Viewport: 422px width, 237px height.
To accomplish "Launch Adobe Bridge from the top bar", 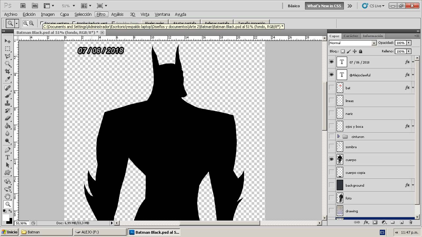I will (23, 6).
